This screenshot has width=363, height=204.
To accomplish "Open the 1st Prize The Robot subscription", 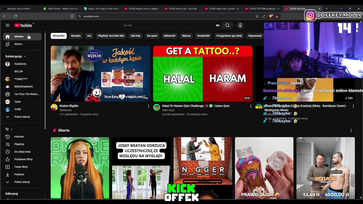I will coord(22,94).
